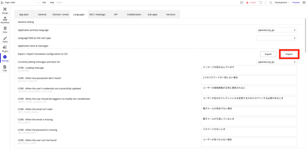
Task: Open the Data section in sidebar
Action: pos(5,30)
